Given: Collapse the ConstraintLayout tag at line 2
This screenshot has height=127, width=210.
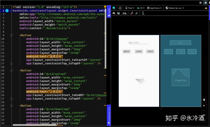Looking at the screenshot, I should (11, 11).
